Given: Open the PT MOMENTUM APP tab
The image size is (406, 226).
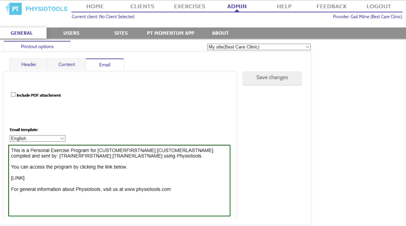Looking at the screenshot, I should click(170, 33).
